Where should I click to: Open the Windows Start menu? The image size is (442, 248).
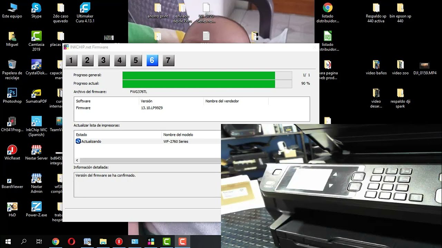pos(8,241)
